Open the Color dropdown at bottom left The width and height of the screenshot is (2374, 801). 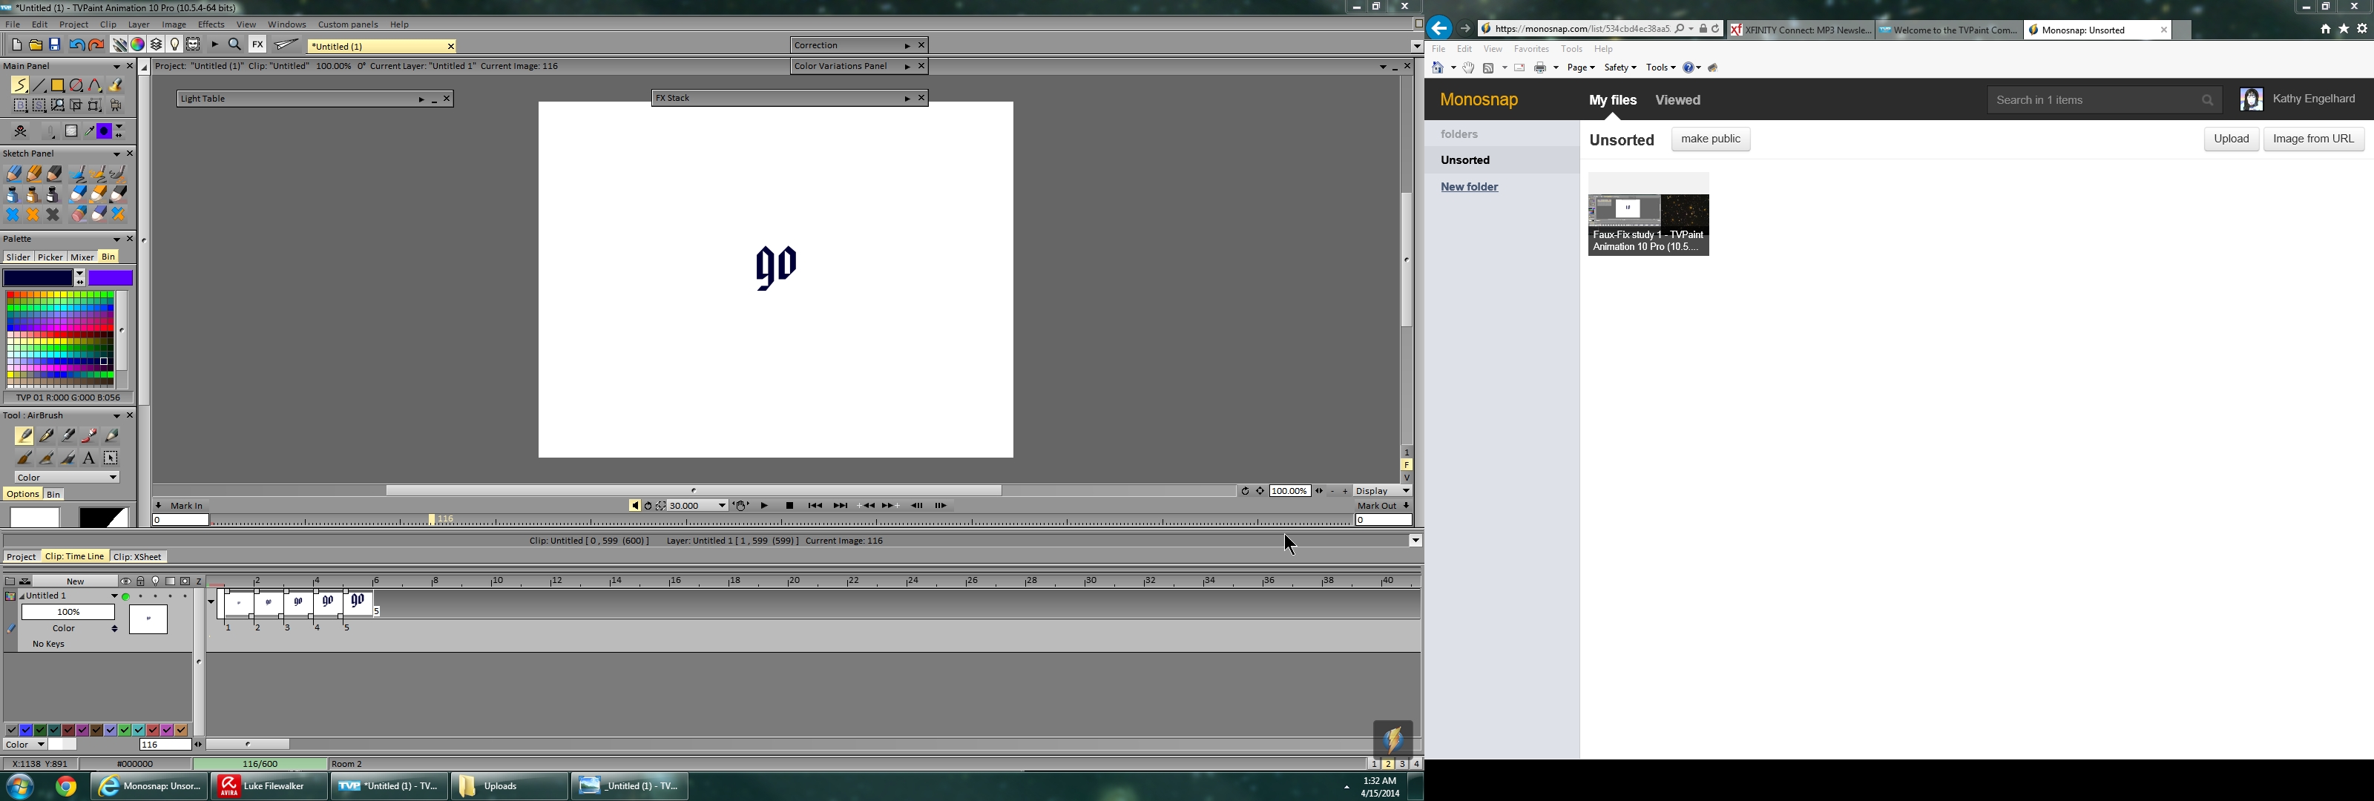25,745
